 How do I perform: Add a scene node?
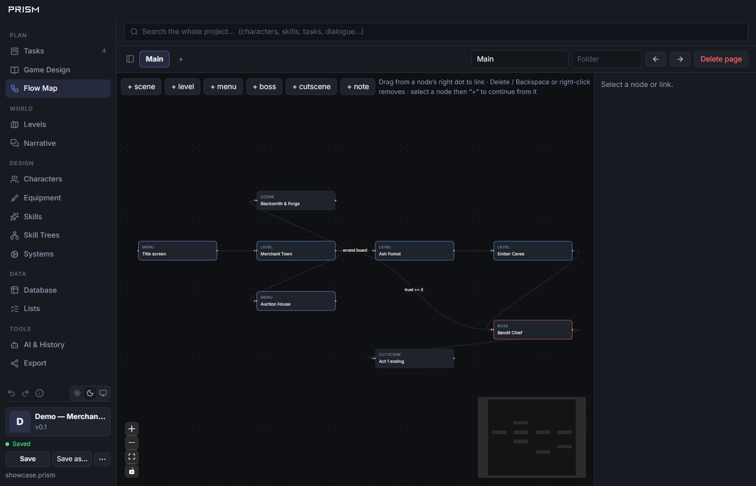[141, 86]
